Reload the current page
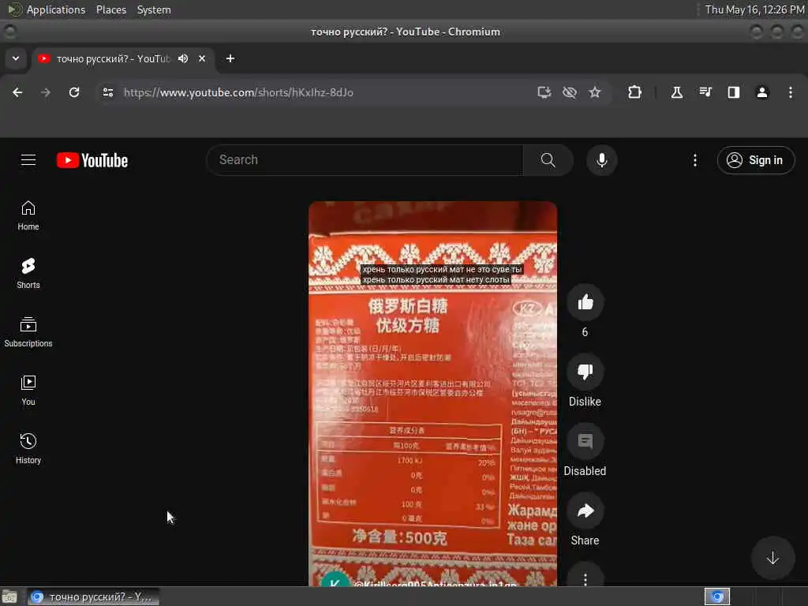808x606 pixels. tap(74, 92)
